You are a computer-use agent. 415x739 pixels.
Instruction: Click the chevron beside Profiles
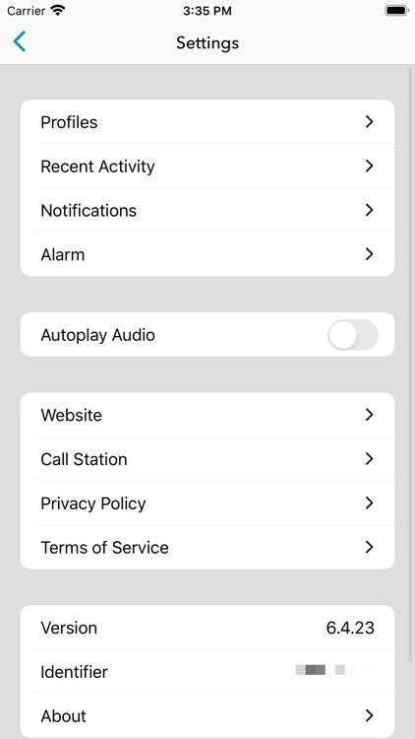(370, 122)
